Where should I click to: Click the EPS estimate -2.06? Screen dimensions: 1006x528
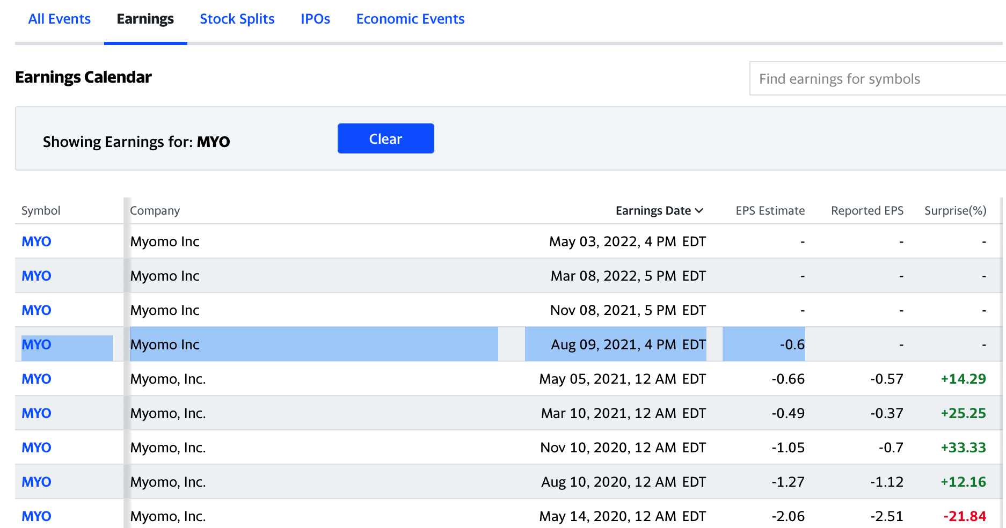coord(788,516)
